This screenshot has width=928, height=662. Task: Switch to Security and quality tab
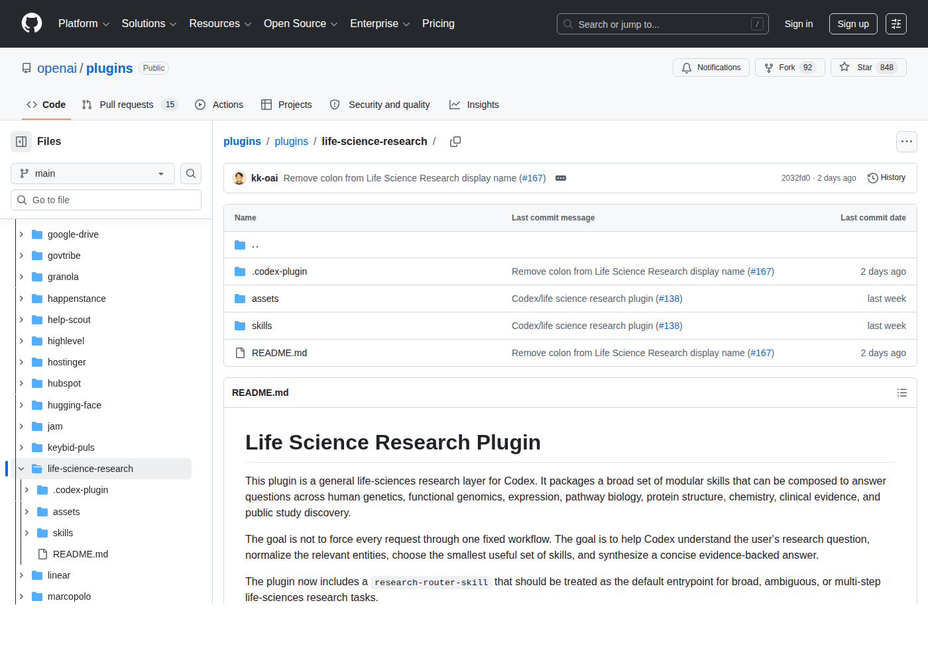click(380, 105)
